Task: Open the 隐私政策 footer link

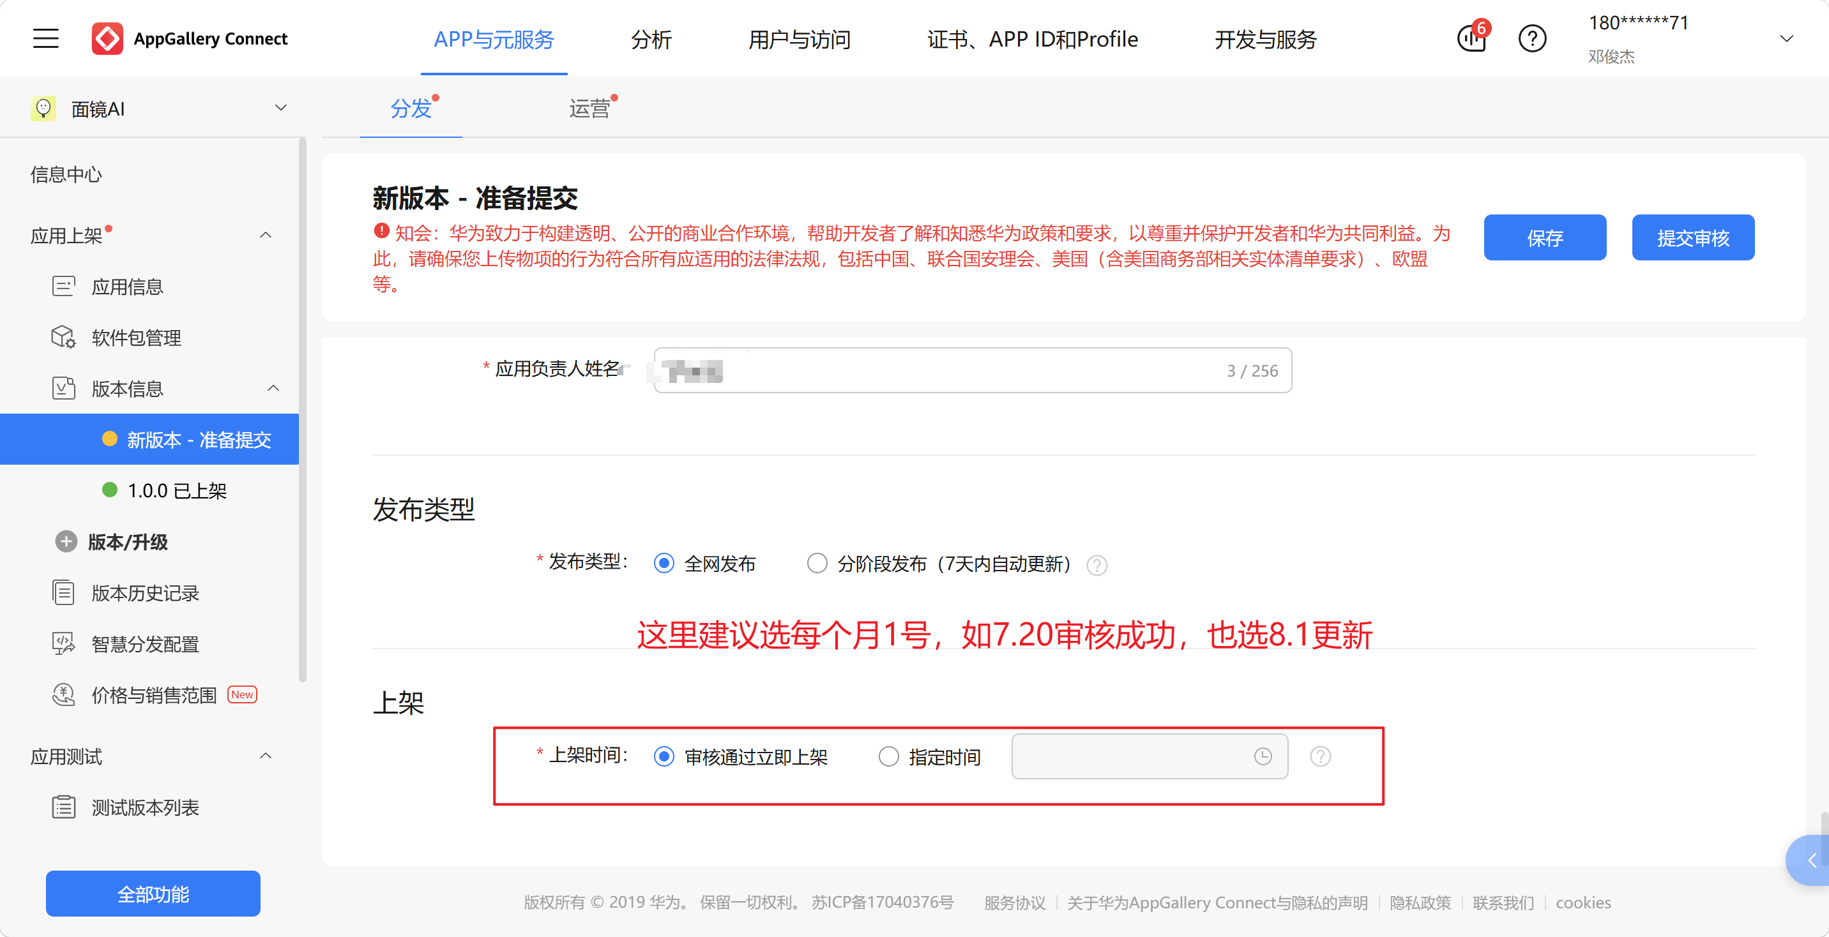Action: tap(1420, 903)
